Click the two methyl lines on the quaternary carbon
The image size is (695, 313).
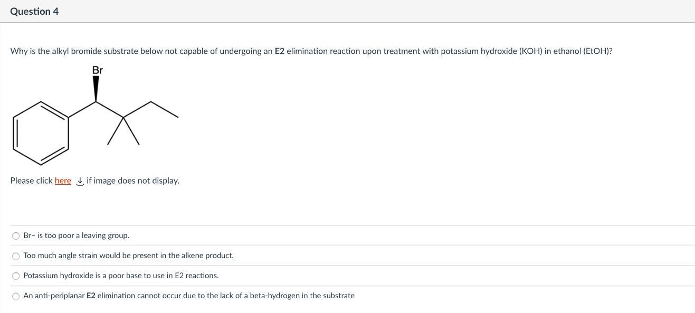click(x=123, y=132)
